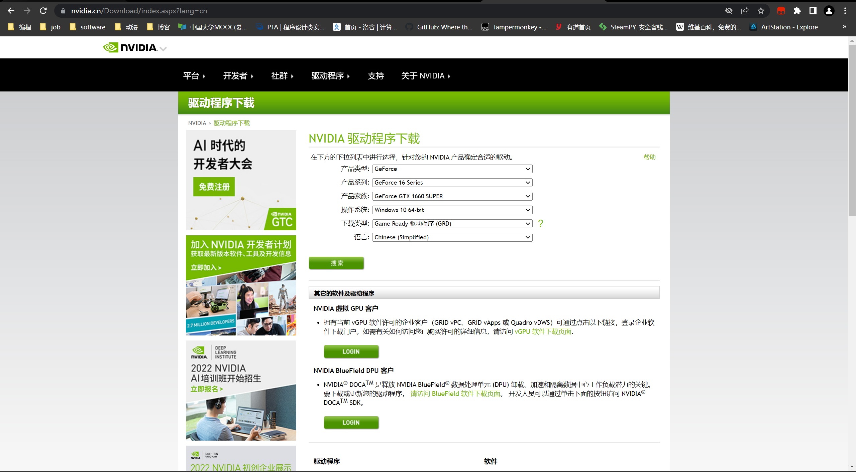Show more bookmarks with double chevron
The height and width of the screenshot is (472, 856).
coord(845,27)
